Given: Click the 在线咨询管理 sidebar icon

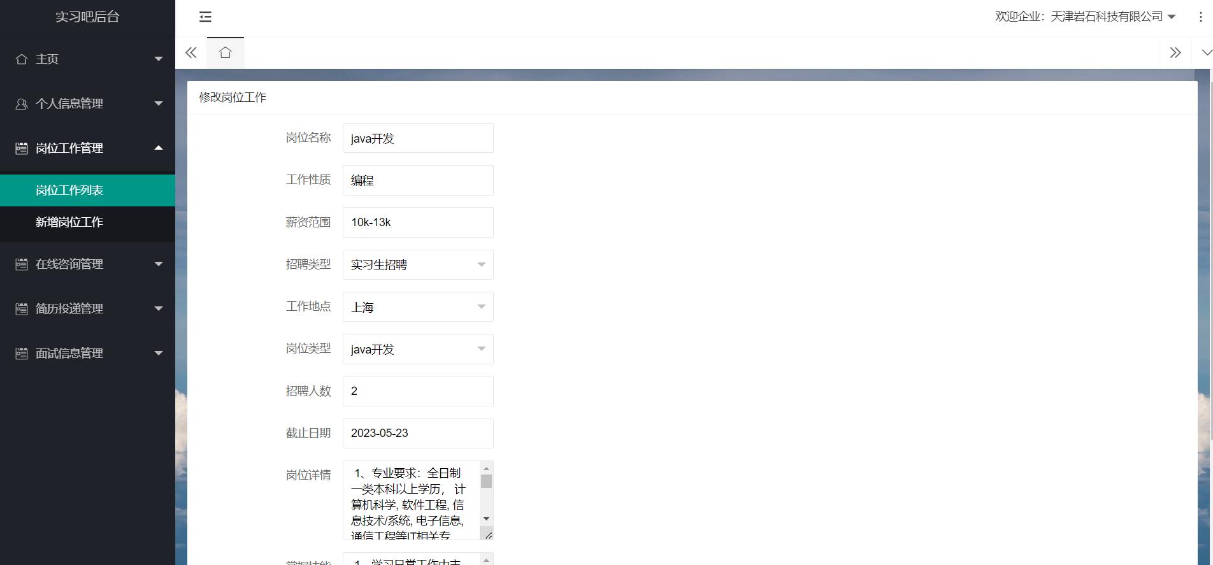Looking at the screenshot, I should coord(22,264).
